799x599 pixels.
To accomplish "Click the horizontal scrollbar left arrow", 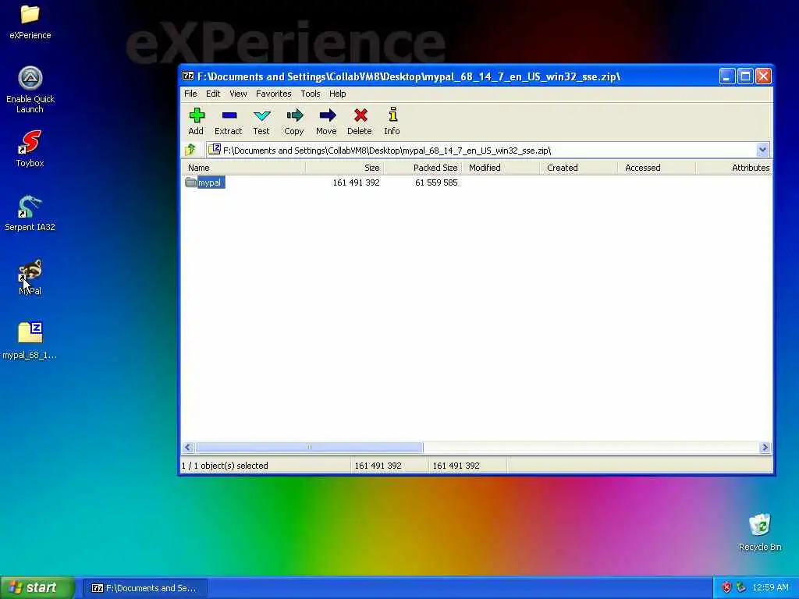I will [187, 447].
